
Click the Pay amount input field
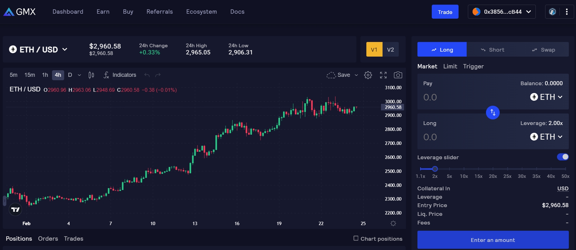474,97
